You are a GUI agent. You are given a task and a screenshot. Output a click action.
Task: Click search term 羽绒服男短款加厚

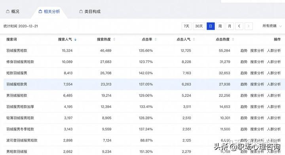pyautogui.click(x=20, y=107)
